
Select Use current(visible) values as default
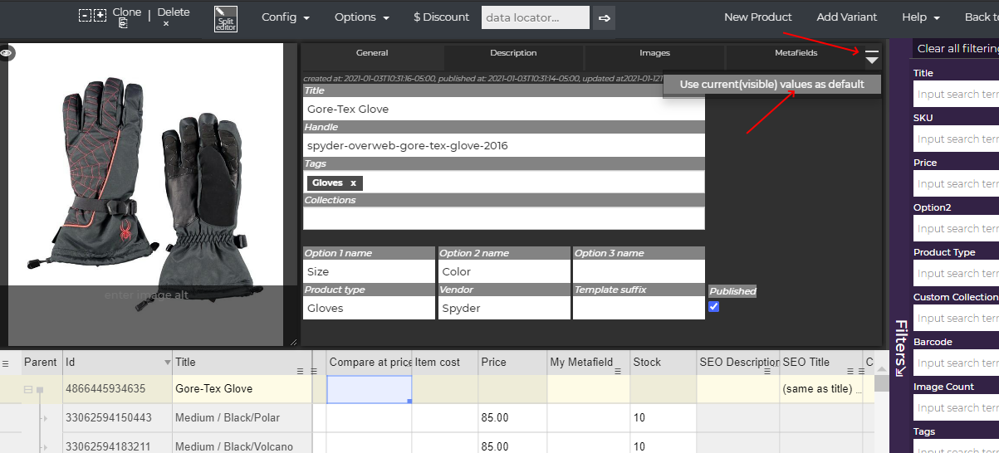[771, 84]
